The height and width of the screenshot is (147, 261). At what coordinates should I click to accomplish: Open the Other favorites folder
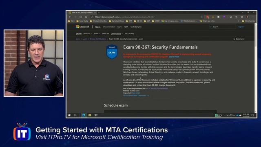pyautogui.click(x=248, y=21)
